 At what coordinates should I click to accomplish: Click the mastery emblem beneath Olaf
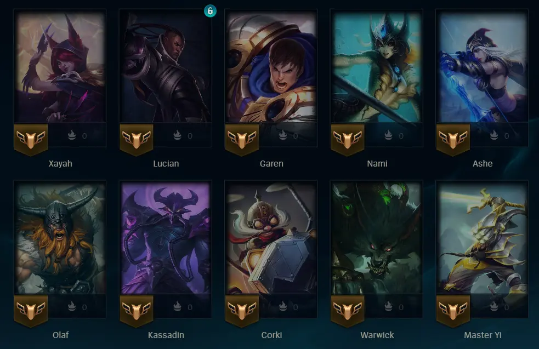click(31, 311)
